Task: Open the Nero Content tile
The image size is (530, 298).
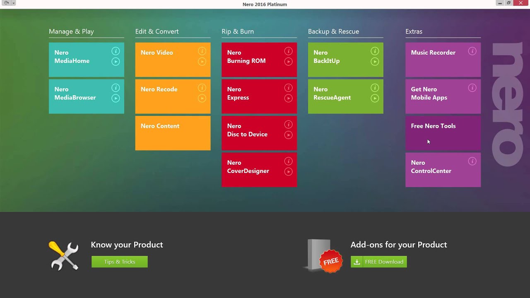Action: [x=173, y=133]
